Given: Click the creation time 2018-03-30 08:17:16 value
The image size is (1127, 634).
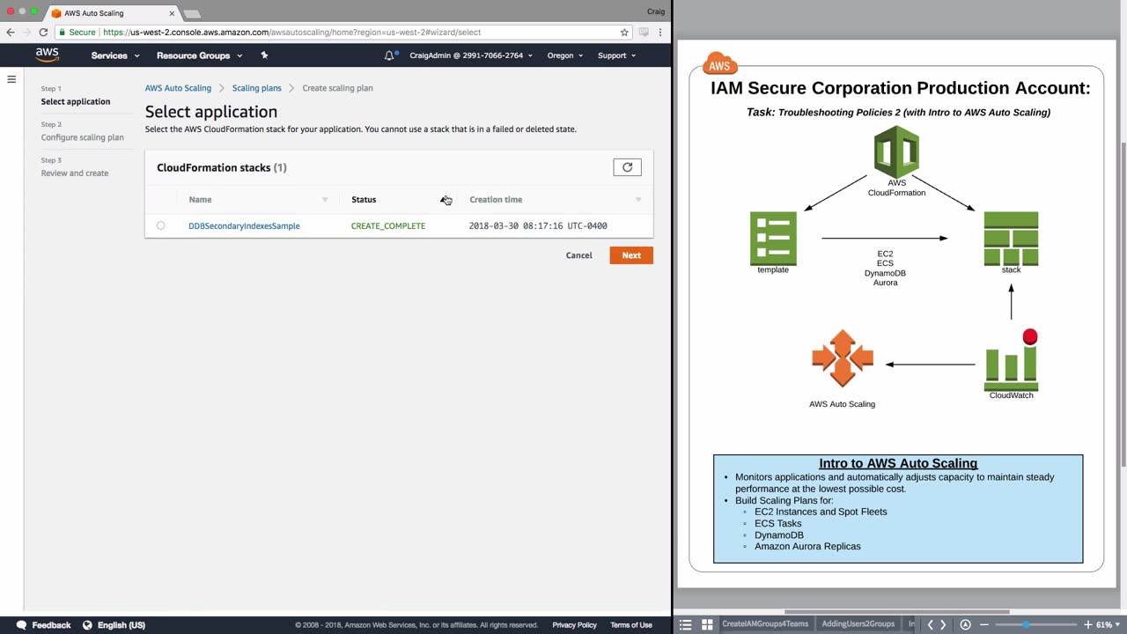Looking at the screenshot, I should [x=538, y=226].
